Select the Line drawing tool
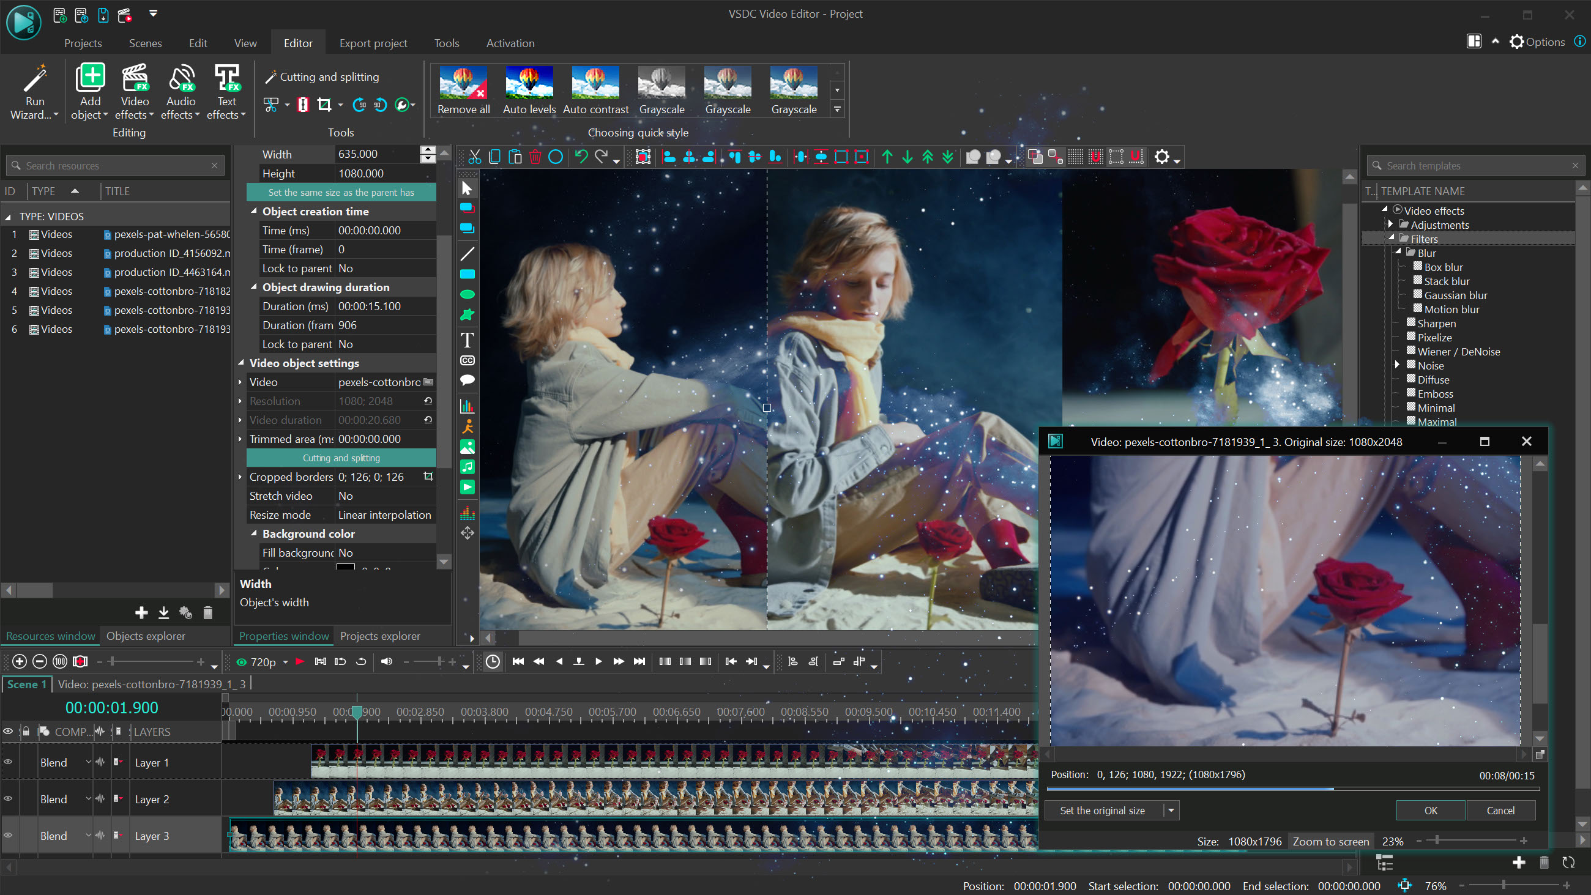 pos(467,253)
